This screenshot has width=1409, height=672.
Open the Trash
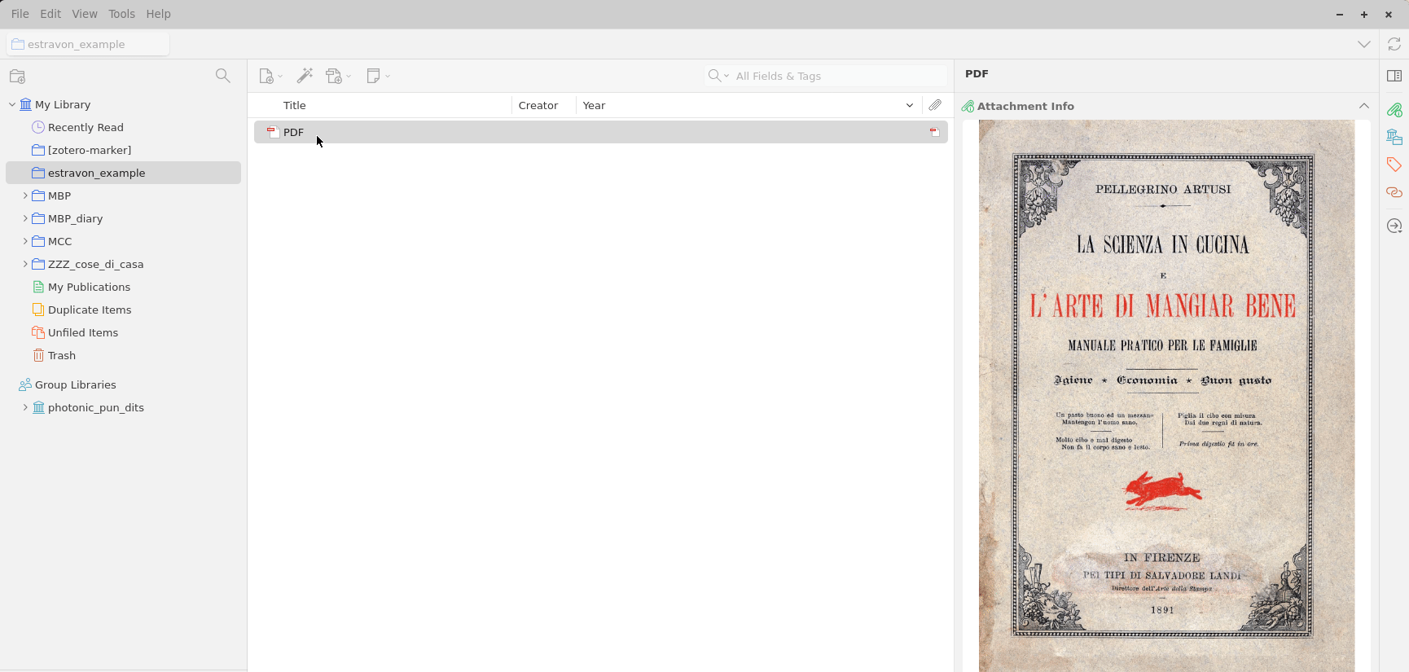point(62,355)
